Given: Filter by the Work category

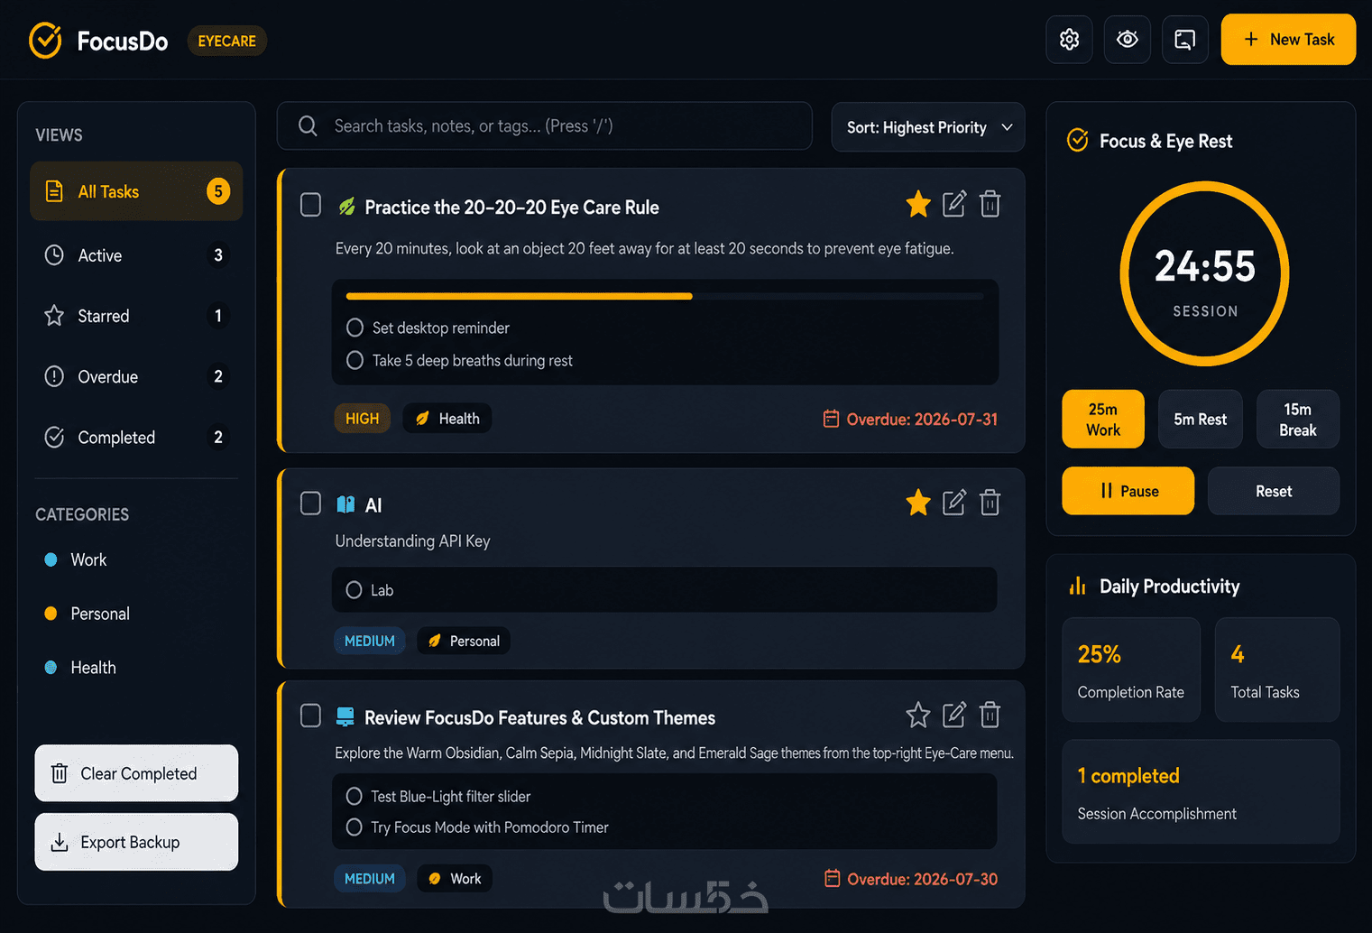Looking at the screenshot, I should coord(88,559).
